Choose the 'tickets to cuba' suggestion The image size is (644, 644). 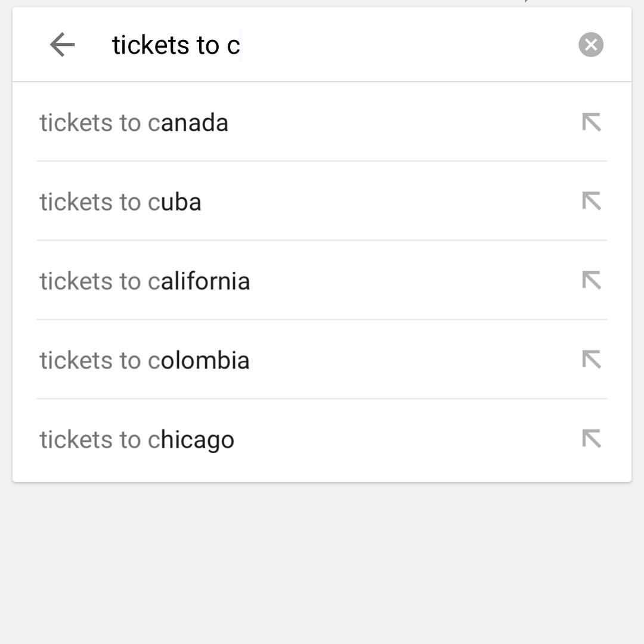(322, 201)
